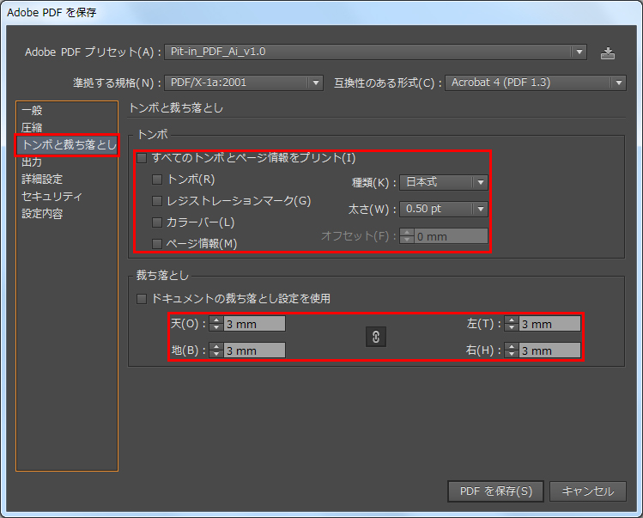Image resolution: width=643 pixels, height=518 pixels.
Task: Click the left bleed (左) stepper arrows
Action: (x=512, y=324)
